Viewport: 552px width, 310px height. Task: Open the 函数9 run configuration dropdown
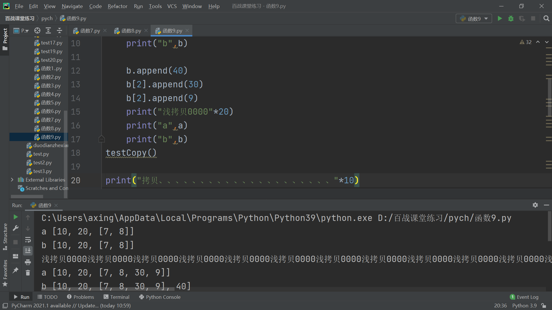[x=474, y=19]
